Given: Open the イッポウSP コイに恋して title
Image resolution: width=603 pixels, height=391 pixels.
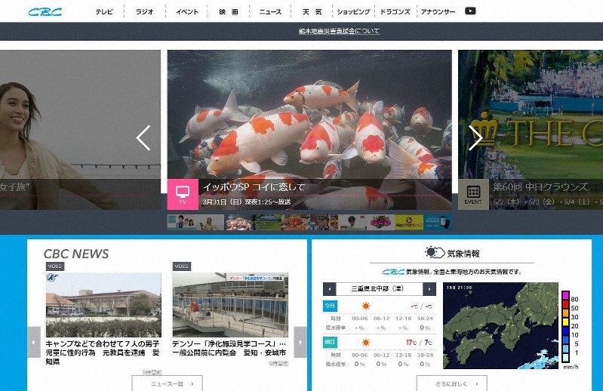Looking at the screenshot, I should 254,187.
